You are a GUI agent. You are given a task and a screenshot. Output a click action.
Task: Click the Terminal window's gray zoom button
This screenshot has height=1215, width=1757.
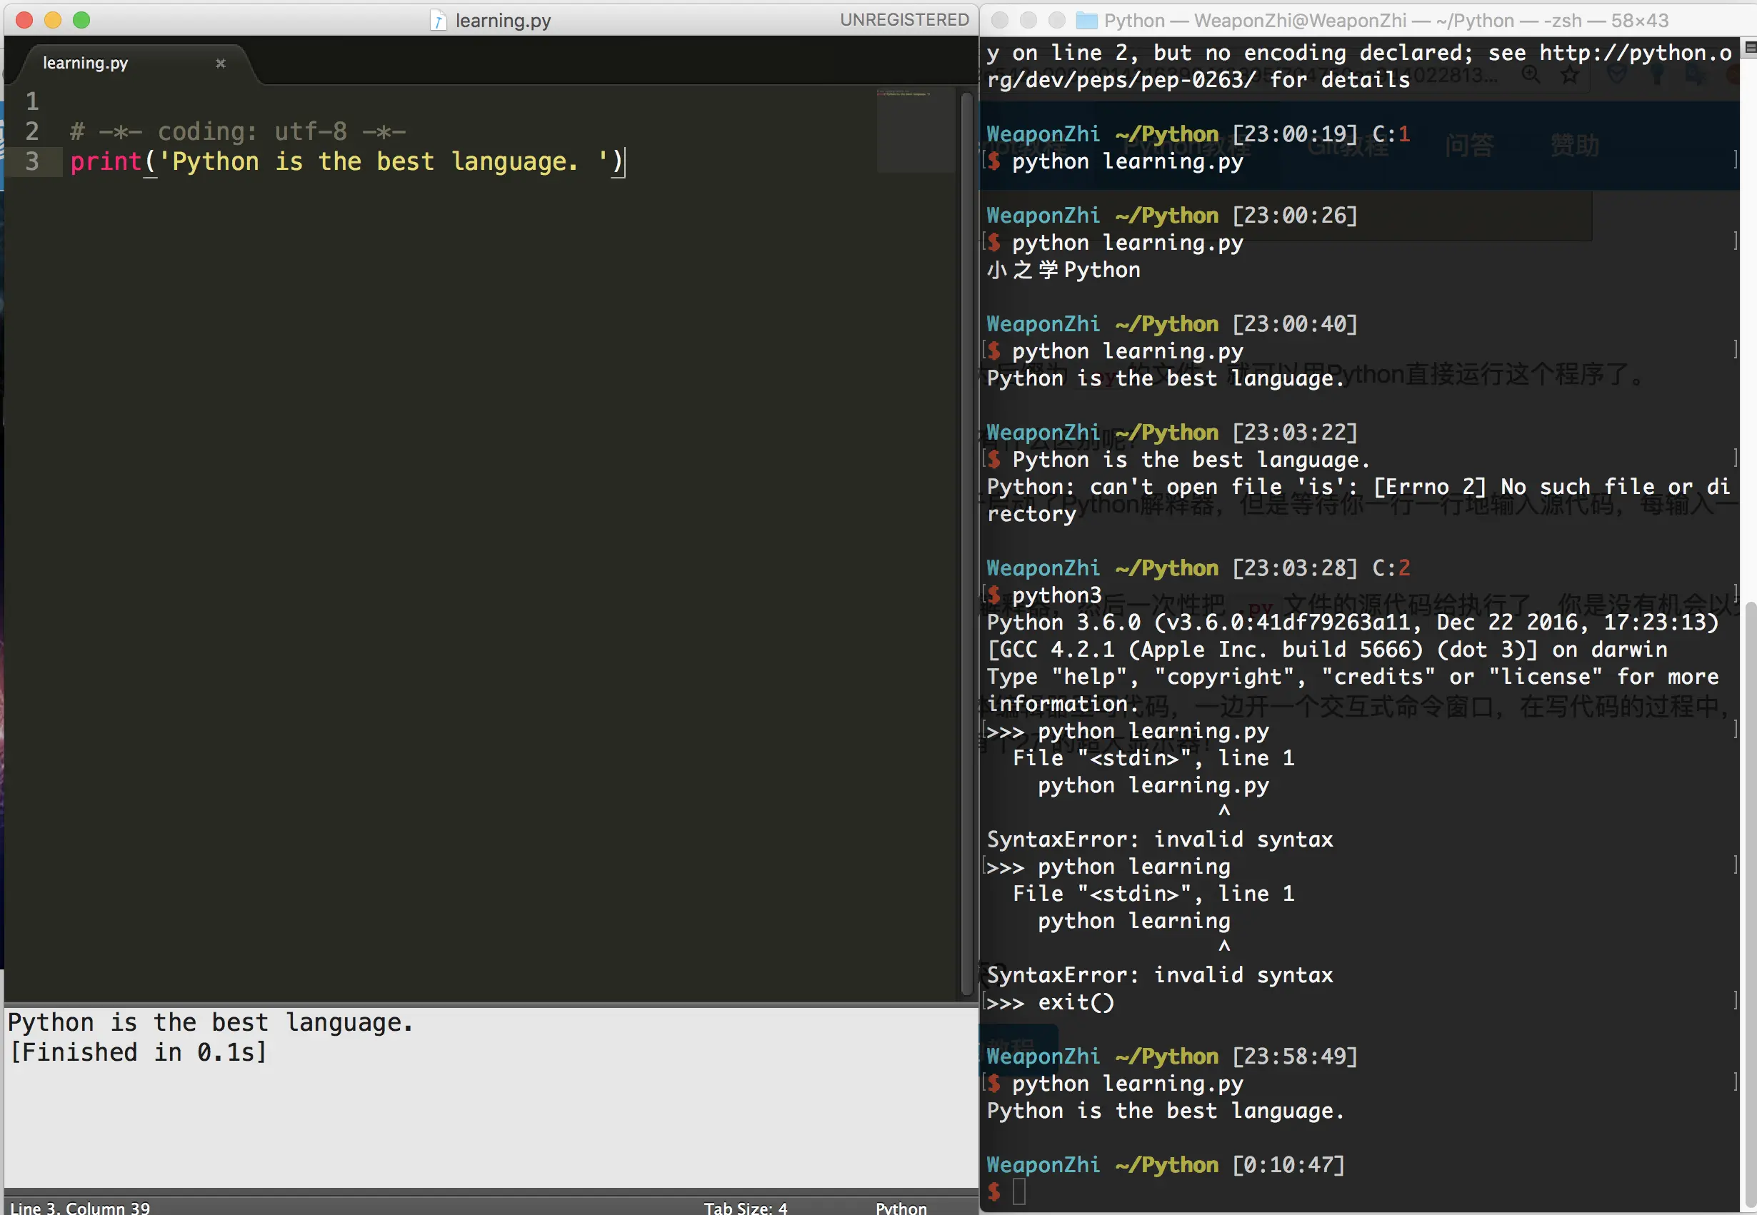click(1057, 21)
